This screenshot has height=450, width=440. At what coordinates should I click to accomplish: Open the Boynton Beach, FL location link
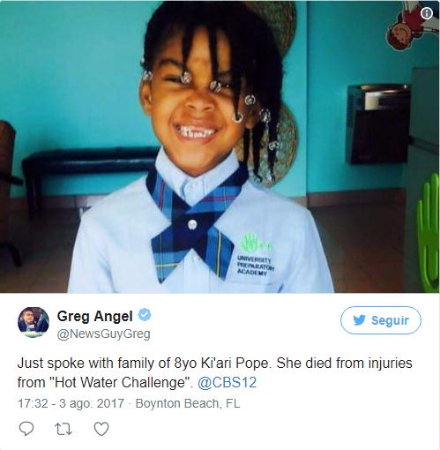pyautogui.click(x=188, y=403)
